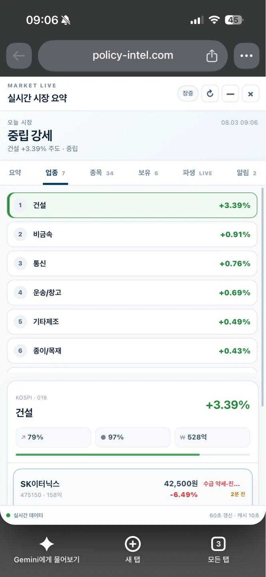Tap the policy-intel.com address field
The height and width of the screenshot is (577, 266).
[133, 56]
